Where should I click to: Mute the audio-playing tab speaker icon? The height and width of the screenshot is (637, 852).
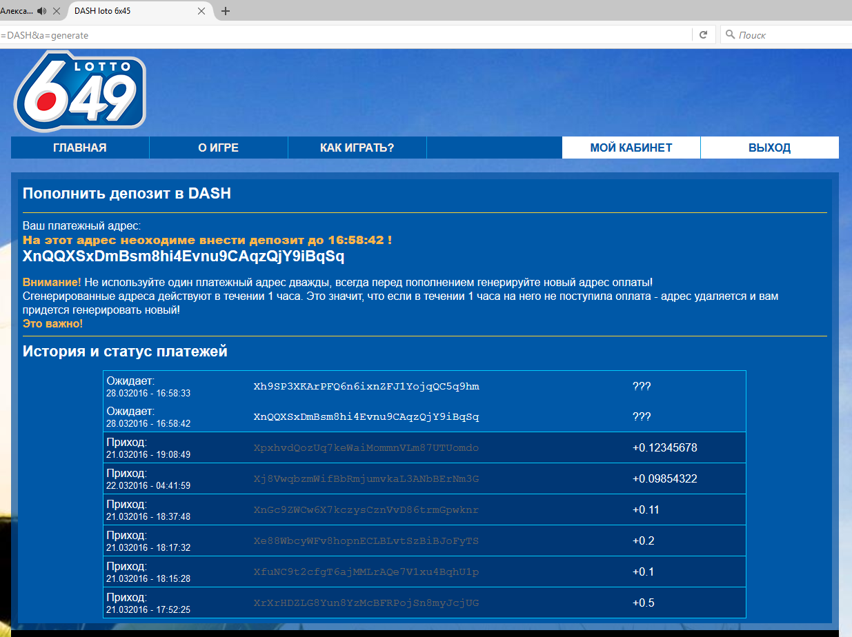coord(43,11)
